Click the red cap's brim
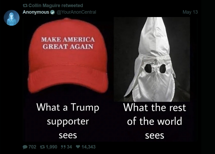This screenshot has width=215, height=154. [68, 81]
